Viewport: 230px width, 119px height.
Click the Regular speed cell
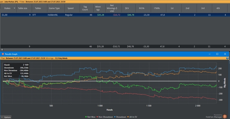(x=69, y=15)
